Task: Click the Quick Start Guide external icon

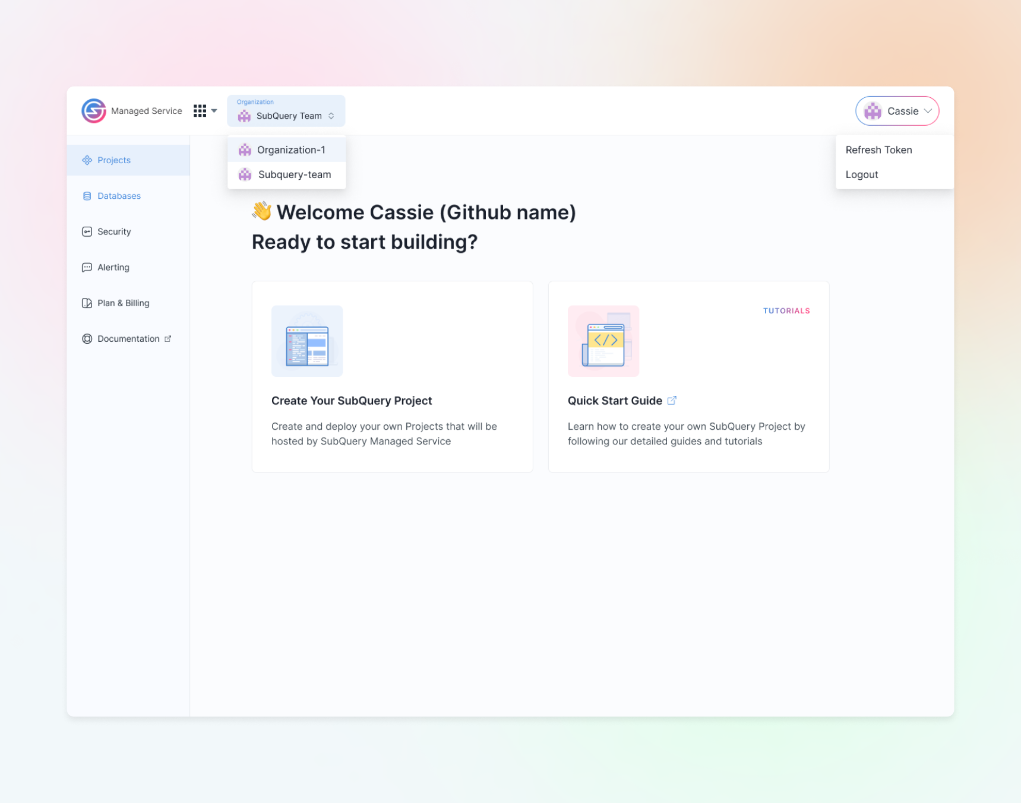Action: click(x=672, y=401)
